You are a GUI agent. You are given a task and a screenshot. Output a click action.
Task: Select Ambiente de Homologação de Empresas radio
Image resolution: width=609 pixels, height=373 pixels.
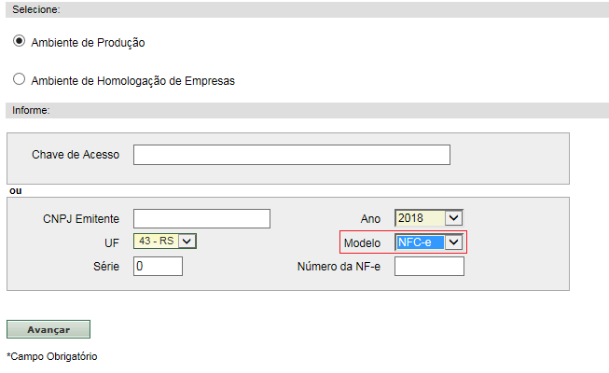[19, 79]
